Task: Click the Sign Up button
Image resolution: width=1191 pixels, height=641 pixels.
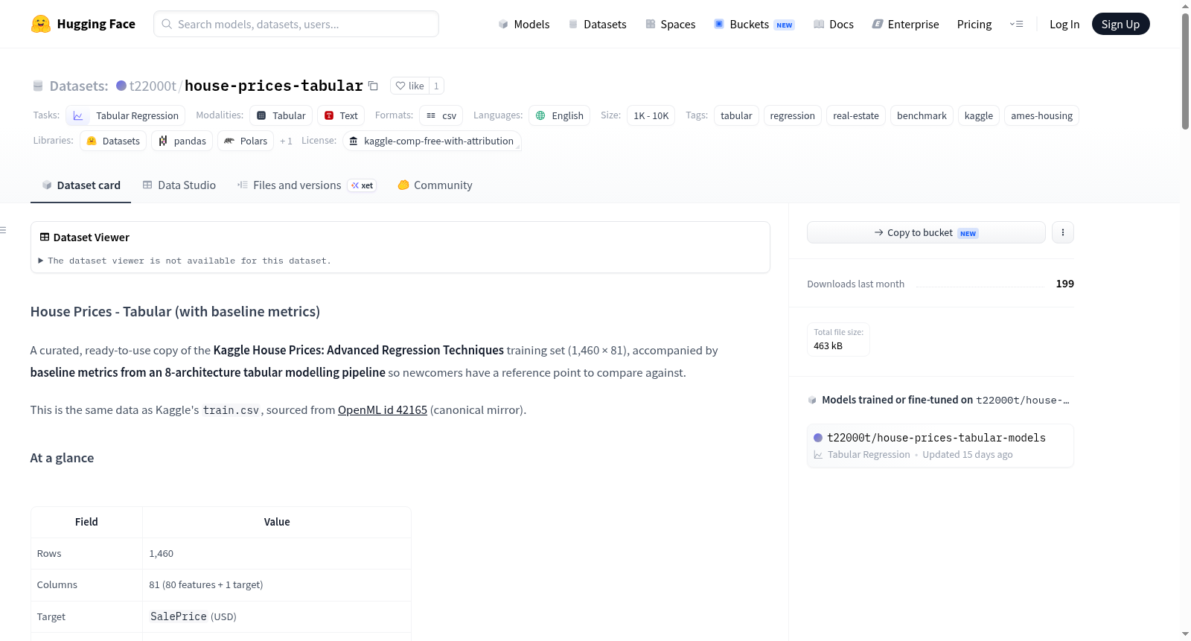Action: tap(1120, 24)
